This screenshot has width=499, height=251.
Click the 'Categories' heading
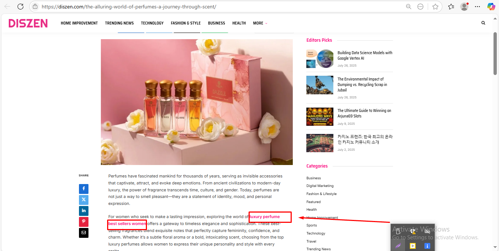[x=317, y=166]
